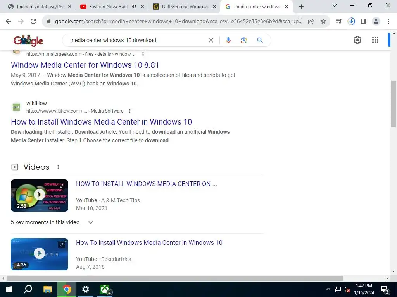Click the forward navigation arrow
397x297 pixels.
click(x=21, y=21)
